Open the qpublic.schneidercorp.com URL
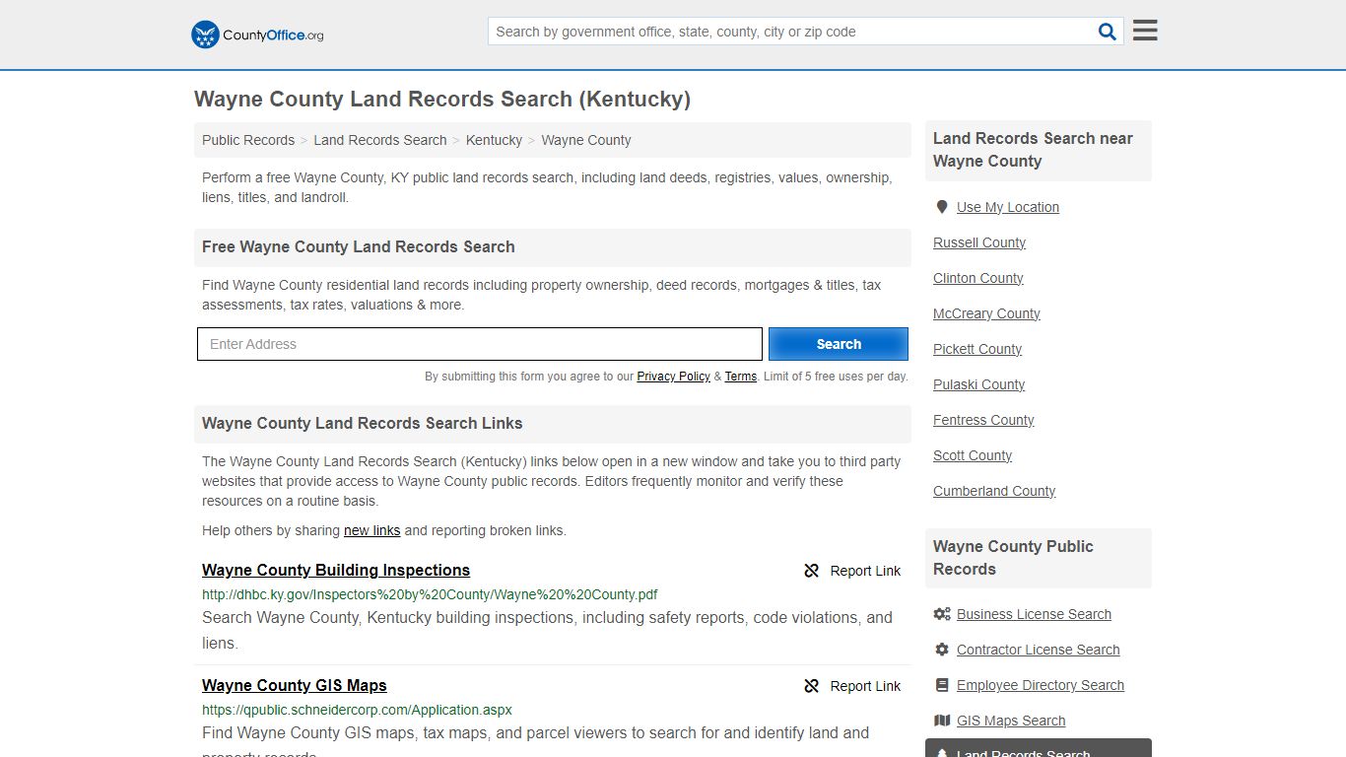Screen dimensions: 1346x757 click(357, 710)
